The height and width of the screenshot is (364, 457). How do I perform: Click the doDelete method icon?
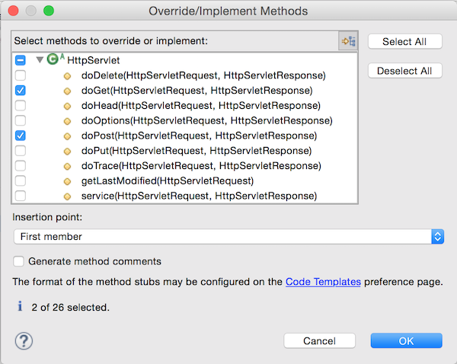pyautogui.click(x=67, y=75)
